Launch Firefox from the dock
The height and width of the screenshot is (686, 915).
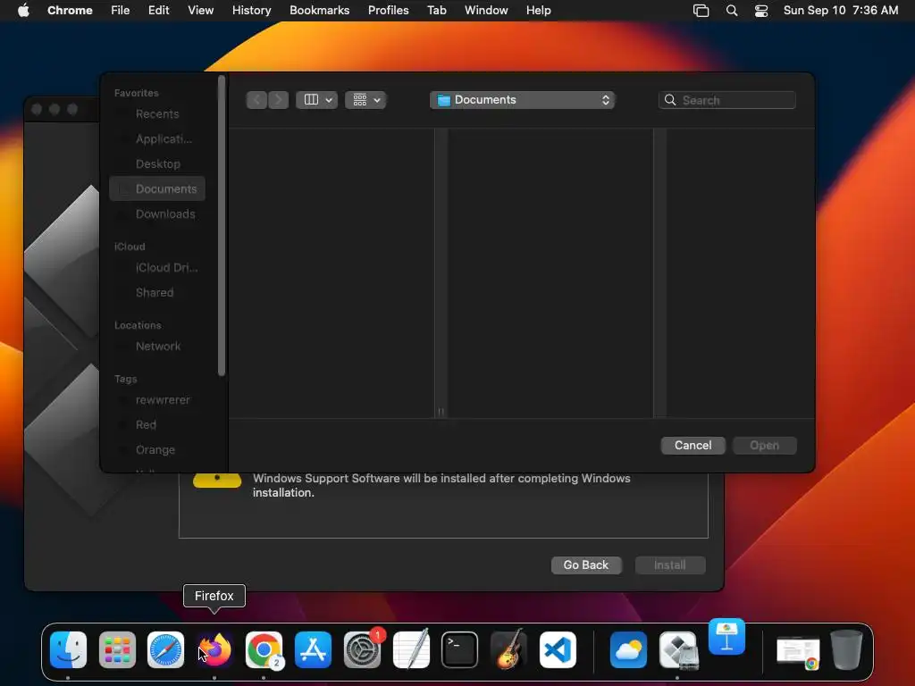point(214,650)
